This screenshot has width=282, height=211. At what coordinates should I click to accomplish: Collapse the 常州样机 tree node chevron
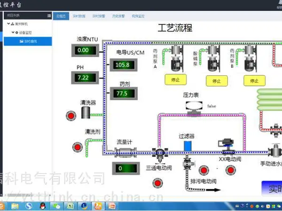pos(8,23)
